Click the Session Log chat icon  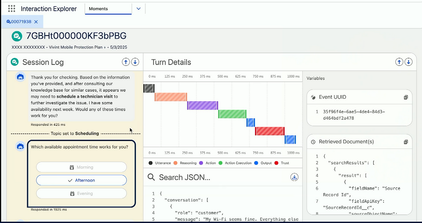(x=14, y=62)
